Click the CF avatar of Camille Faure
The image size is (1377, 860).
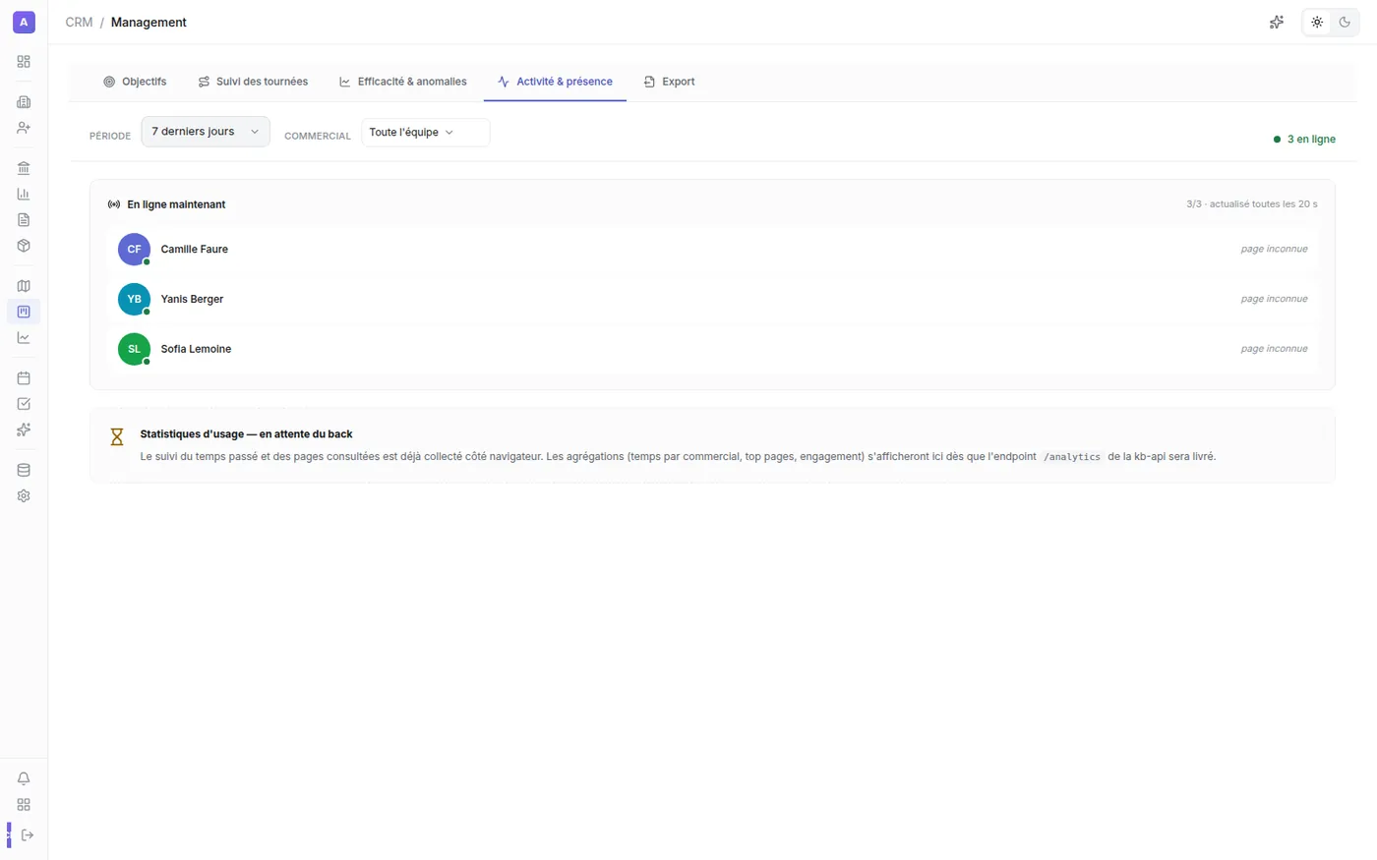(134, 250)
